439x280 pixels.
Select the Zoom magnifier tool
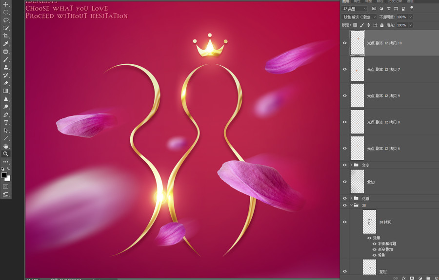click(x=5, y=154)
